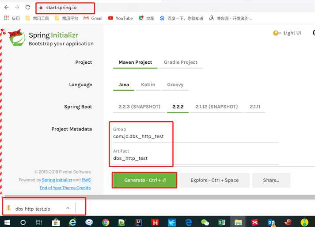Open the red H application in taskbar
The height and width of the screenshot is (227, 315).
[155, 223]
